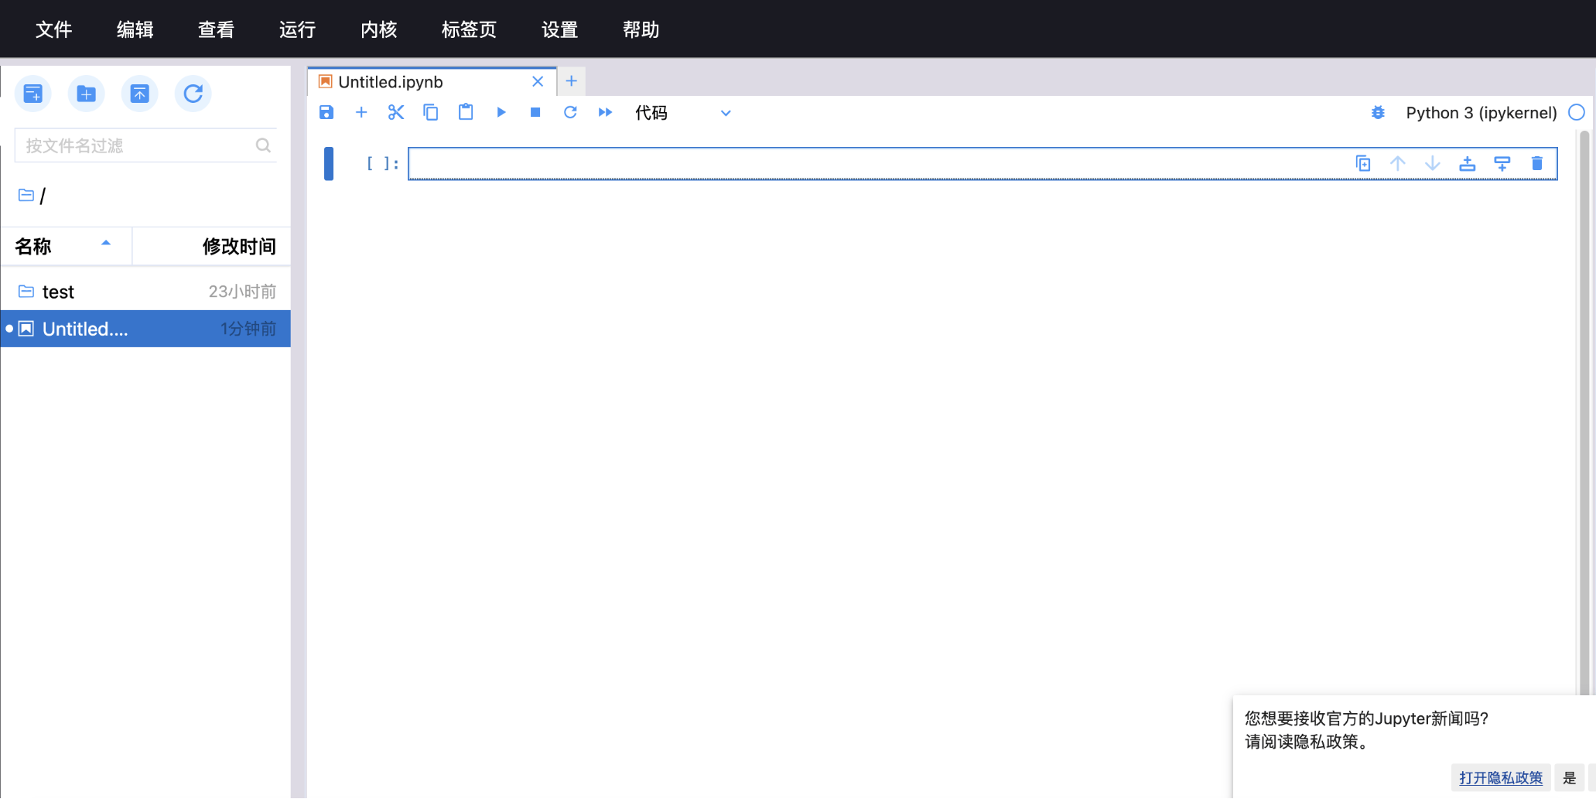Run the selected cell with the play icon

click(x=501, y=113)
